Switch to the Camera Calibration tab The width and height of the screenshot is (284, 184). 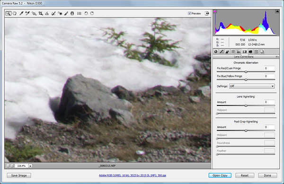250,52
